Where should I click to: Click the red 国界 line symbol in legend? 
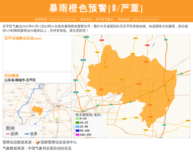(8, 134)
